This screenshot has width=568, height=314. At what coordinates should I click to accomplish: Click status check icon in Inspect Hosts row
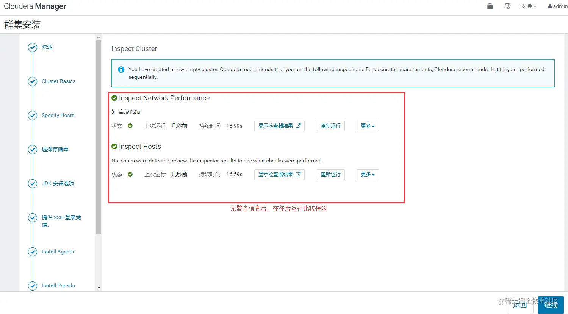(x=130, y=174)
